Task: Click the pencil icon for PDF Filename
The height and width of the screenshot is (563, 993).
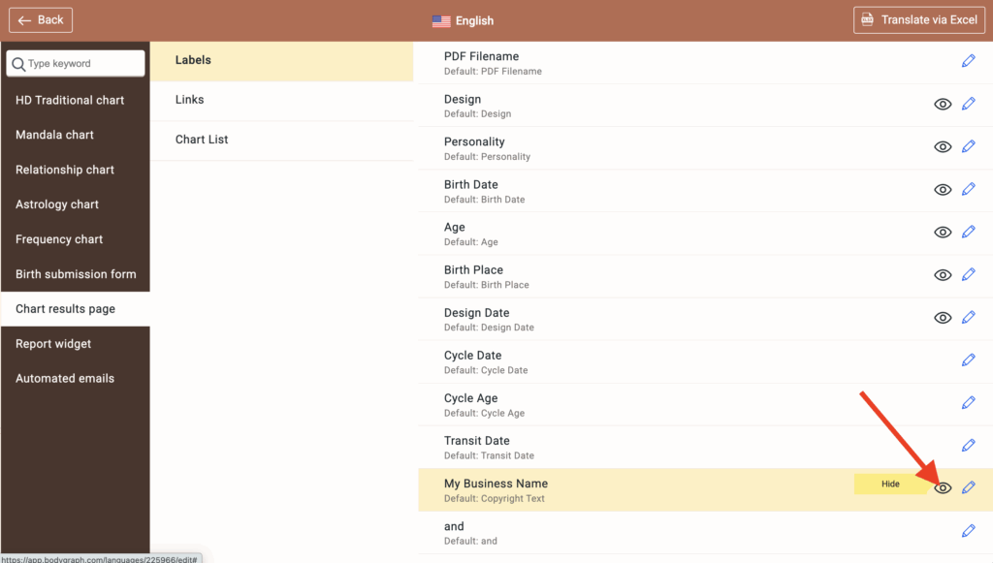Action: 968,61
